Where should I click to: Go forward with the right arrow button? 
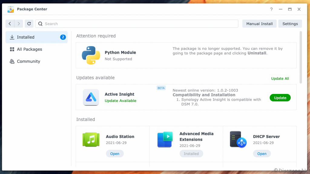point(18,24)
